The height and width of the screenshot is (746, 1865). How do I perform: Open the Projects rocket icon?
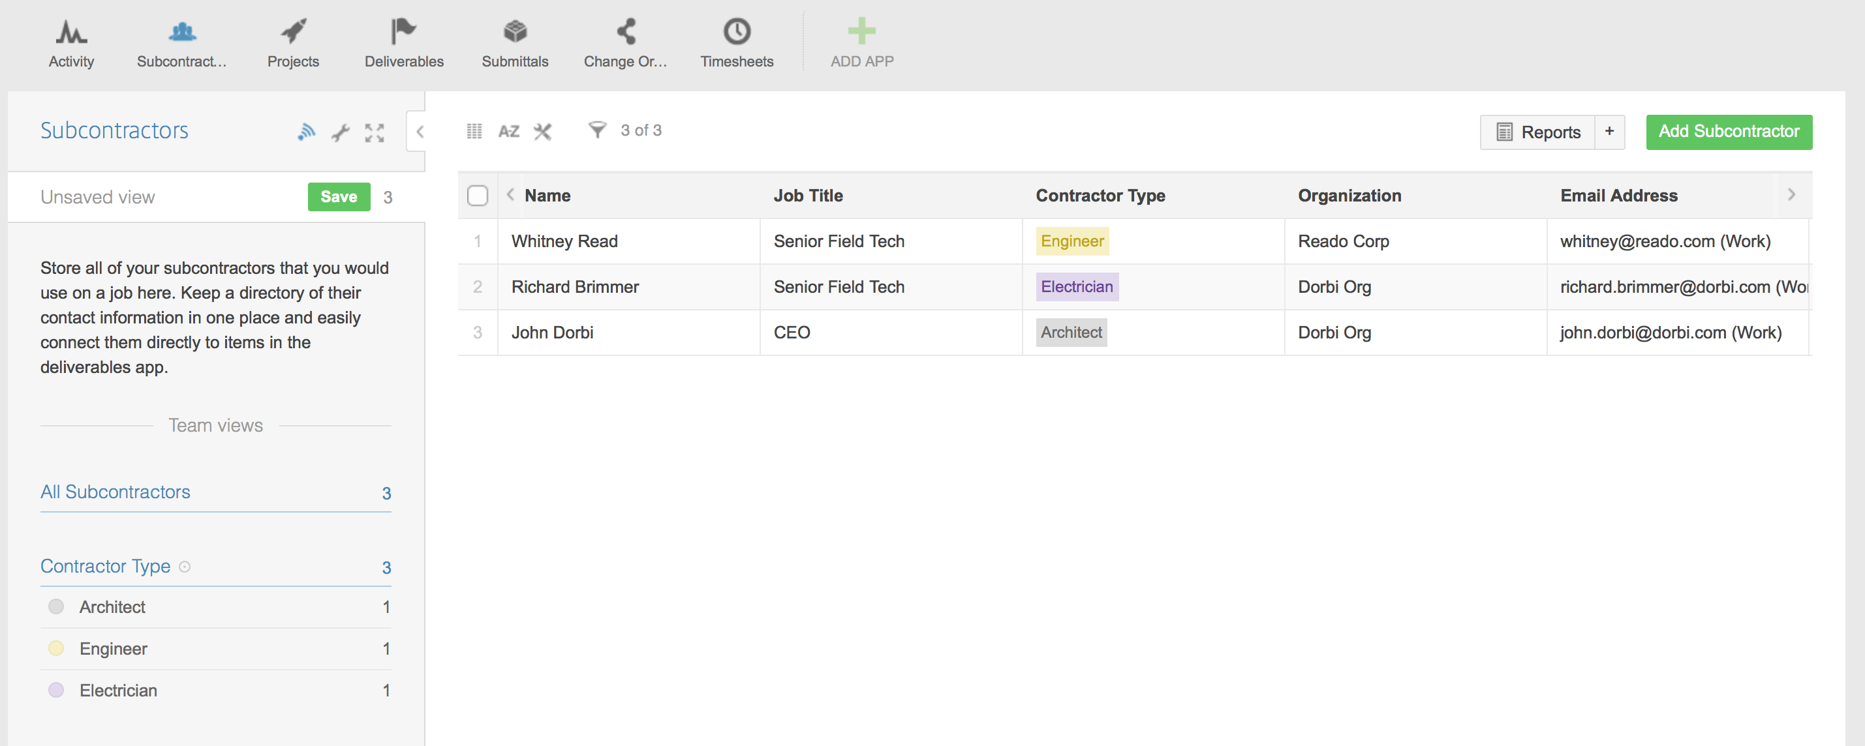[293, 33]
